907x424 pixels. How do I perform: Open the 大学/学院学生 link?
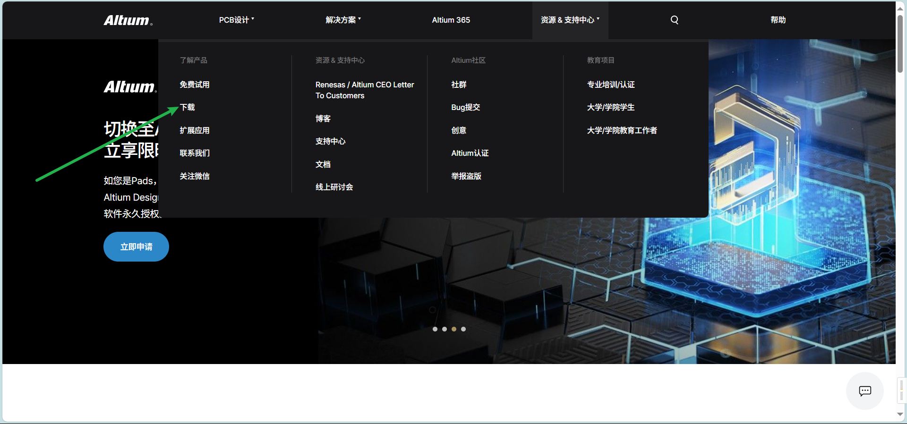pos(611,107)
